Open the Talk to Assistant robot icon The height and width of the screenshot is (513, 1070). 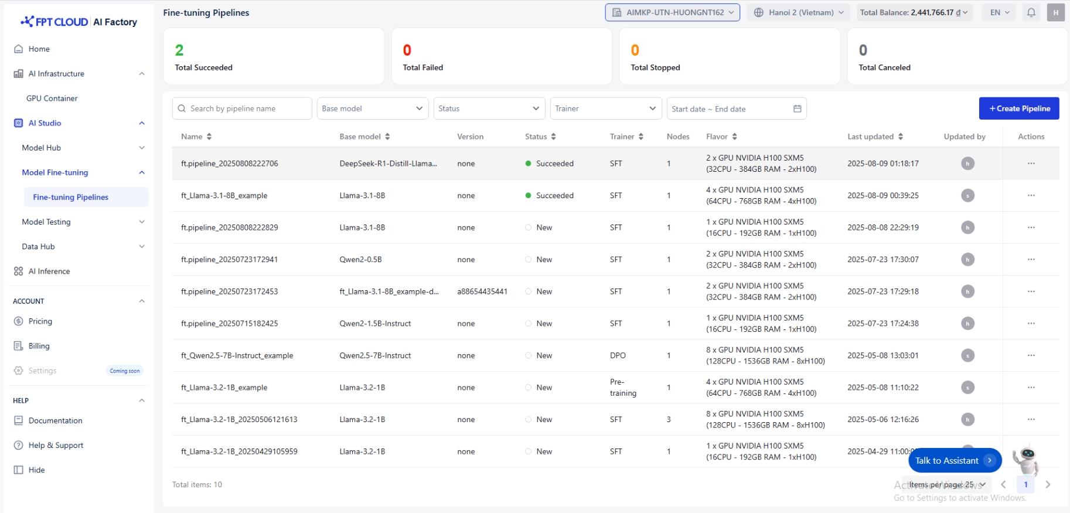click(1027, 460)
